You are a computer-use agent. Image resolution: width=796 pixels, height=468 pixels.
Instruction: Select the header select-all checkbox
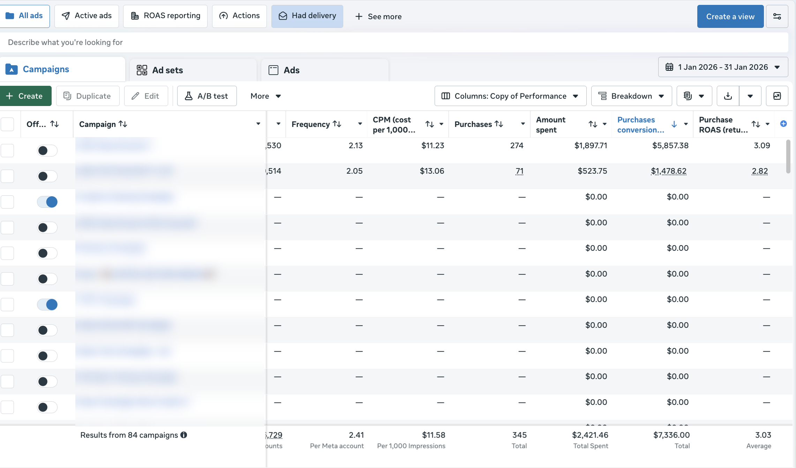[7, 124]
